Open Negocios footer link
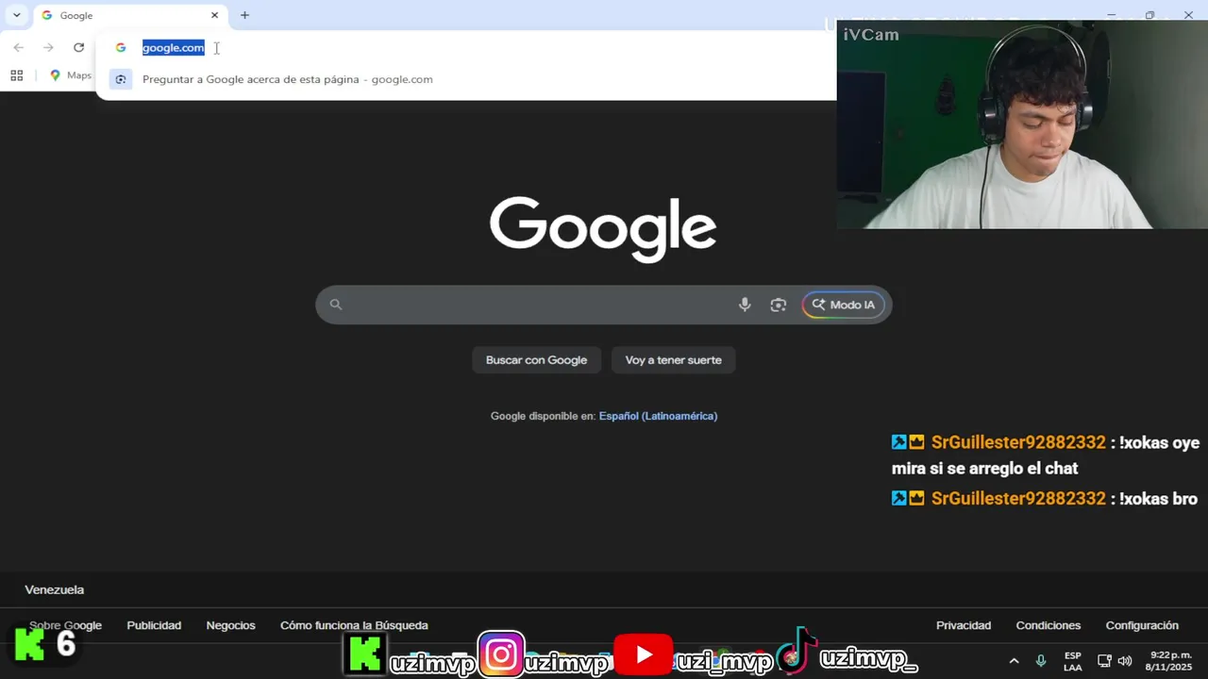 click(230, 625)
